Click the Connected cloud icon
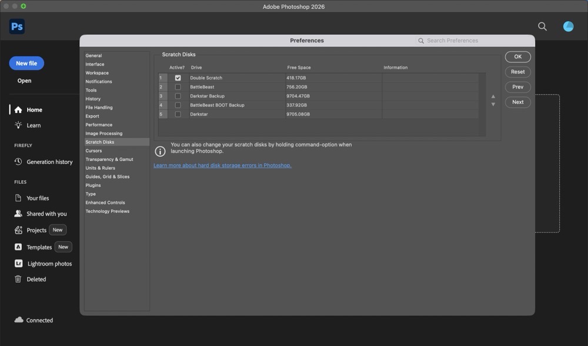This screenshot has height=346, width=588. click(19, 320)
